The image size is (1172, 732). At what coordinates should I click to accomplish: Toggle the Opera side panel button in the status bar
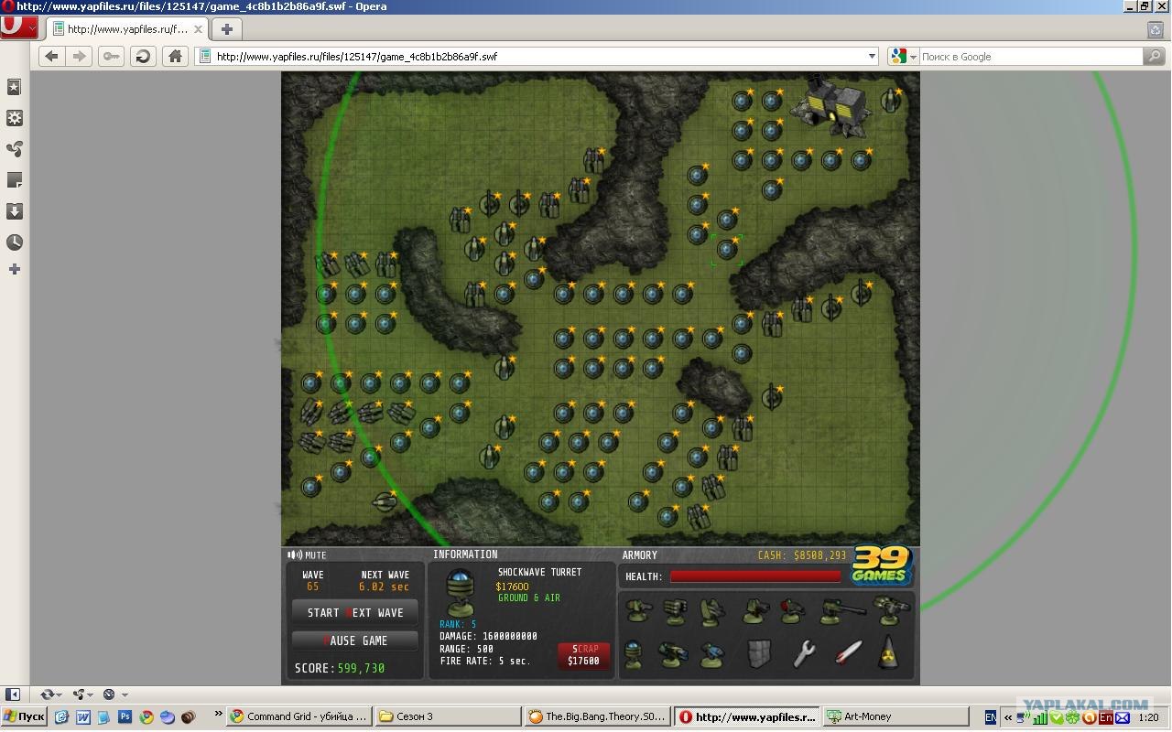pyautogui.click(x=13, y=694)
